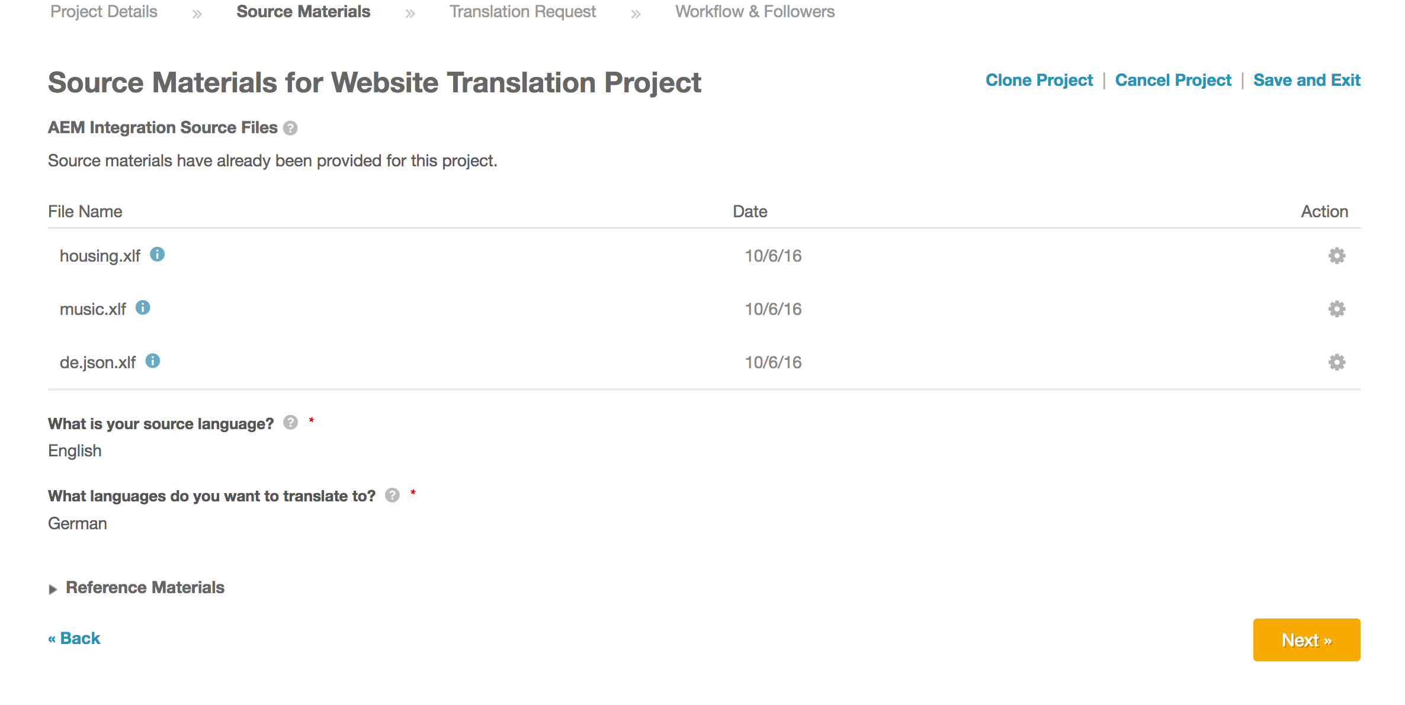Click Save and Exit
The width and height of the screenshot is (1405, 705).
coord(1307,81)
